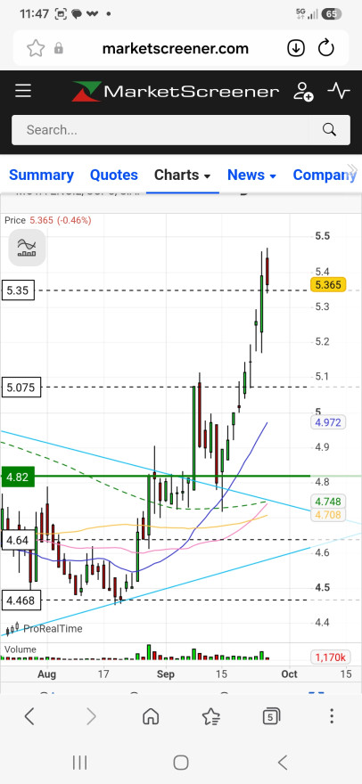View site security lock info

(59, 48)
